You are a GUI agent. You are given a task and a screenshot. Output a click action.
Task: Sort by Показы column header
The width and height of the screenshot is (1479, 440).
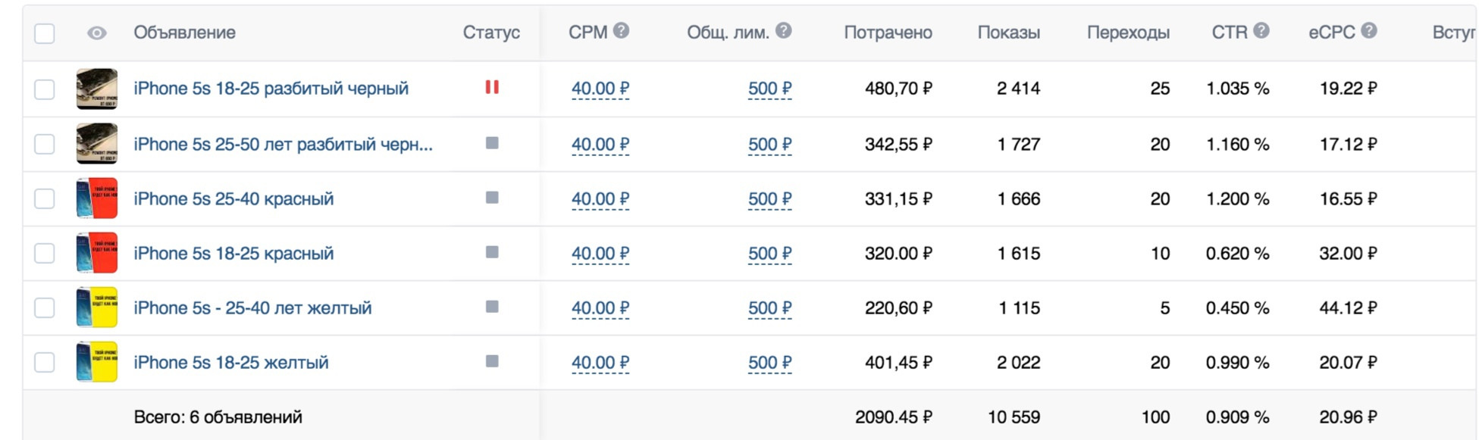[x=1008, y=33]
